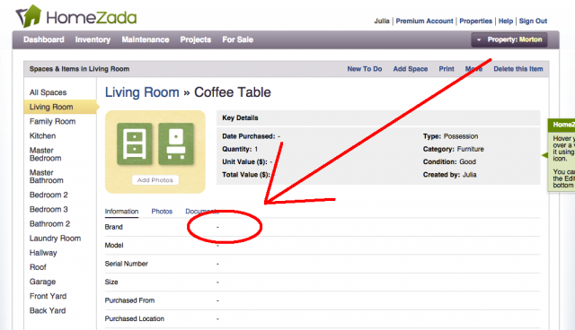This screenshot has width=575, height=330.
Task: Open the For Sale menu
Action: coord(237,39)
